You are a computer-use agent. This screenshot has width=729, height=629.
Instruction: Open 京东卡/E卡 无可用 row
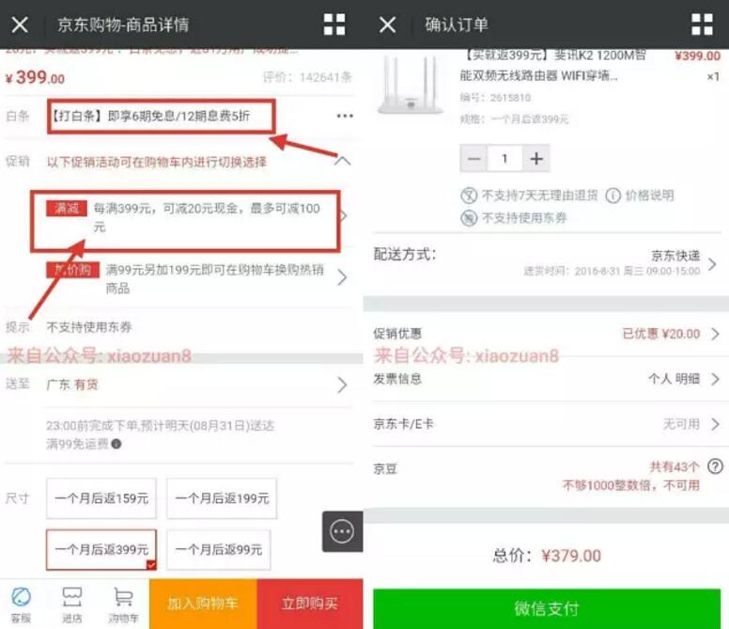click(546, 424)
